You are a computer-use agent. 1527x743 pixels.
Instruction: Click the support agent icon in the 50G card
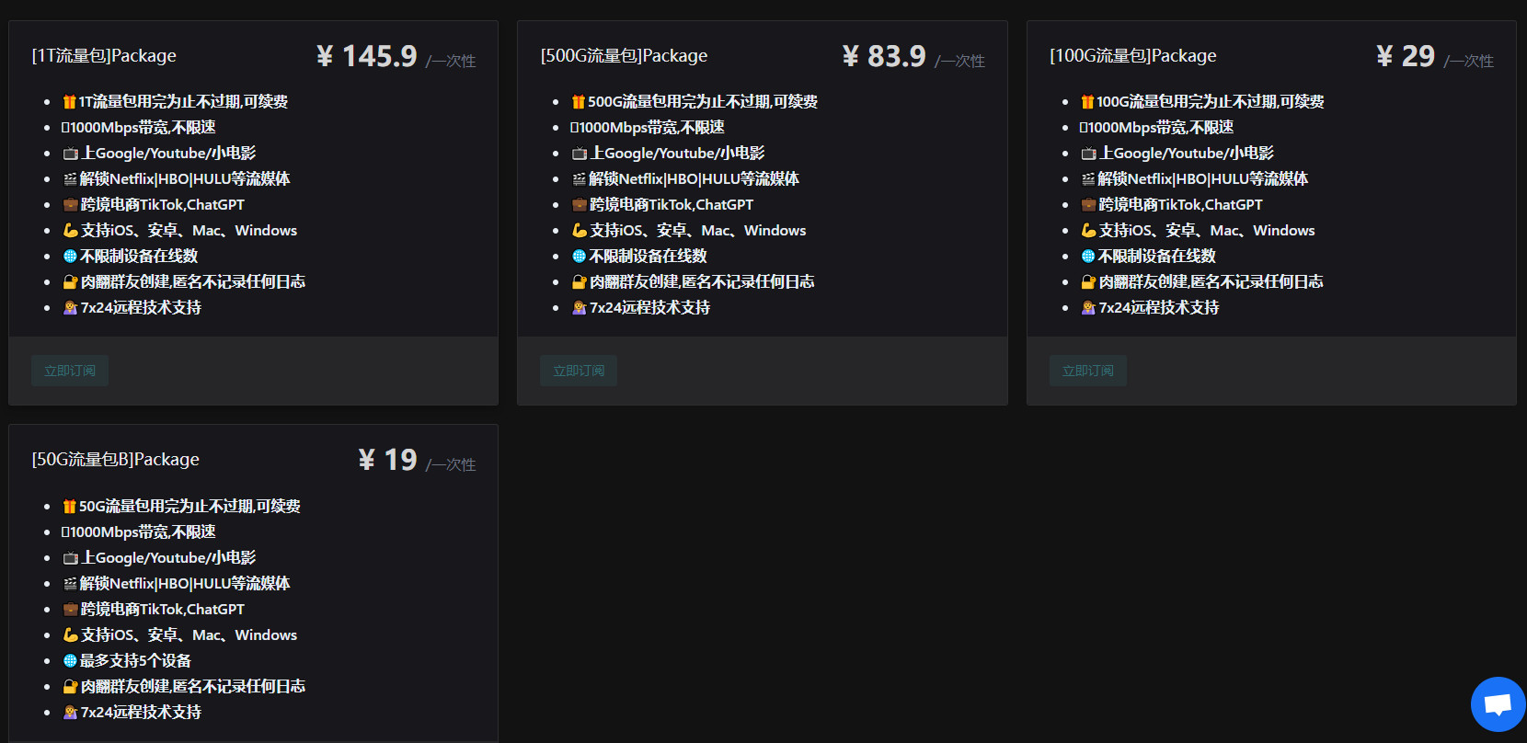tap(70, 713)
